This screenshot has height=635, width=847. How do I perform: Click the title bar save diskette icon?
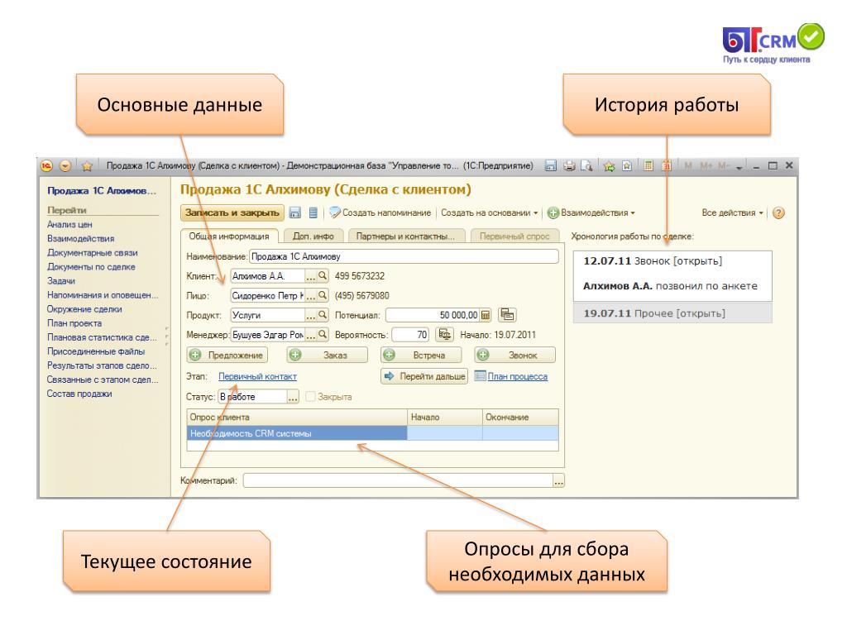(x=550, y=165)
